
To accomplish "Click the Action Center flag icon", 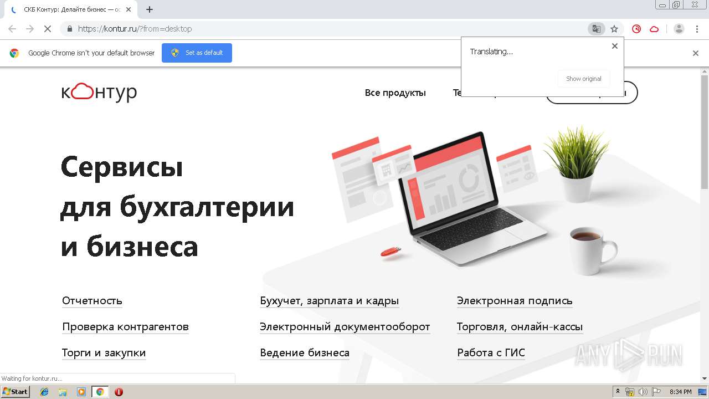I will coord(656,392).
